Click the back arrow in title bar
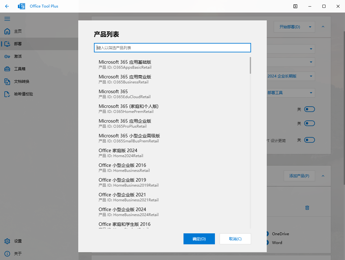This screenshot has height=260, width=345. pyautogui.click(x=7, y=6)
